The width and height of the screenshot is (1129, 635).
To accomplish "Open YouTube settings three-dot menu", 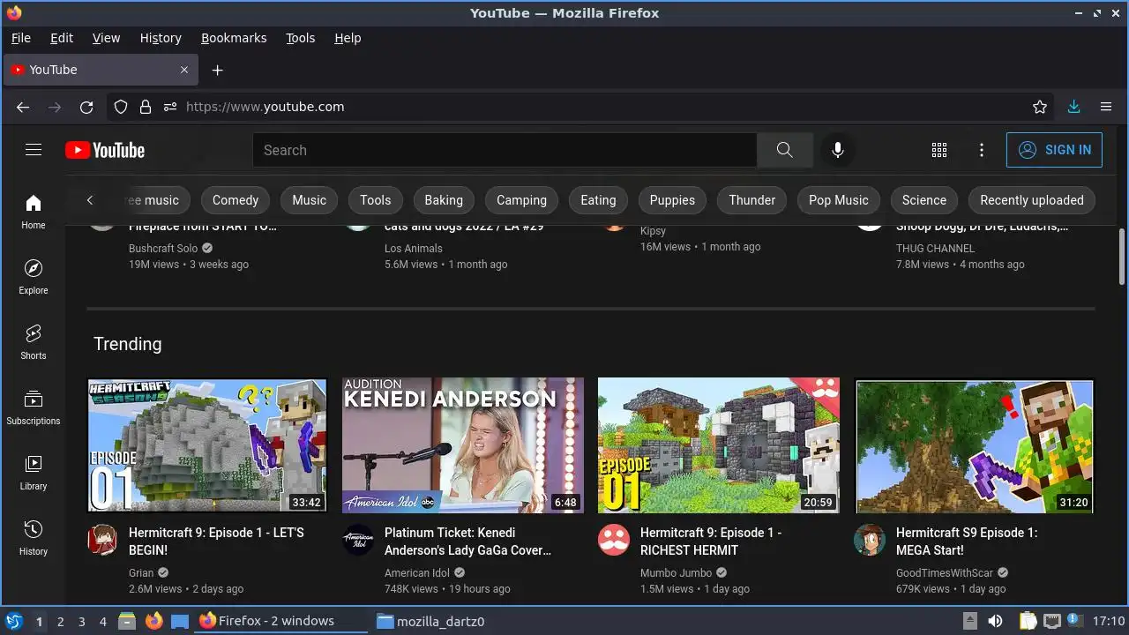I will 982,150.
